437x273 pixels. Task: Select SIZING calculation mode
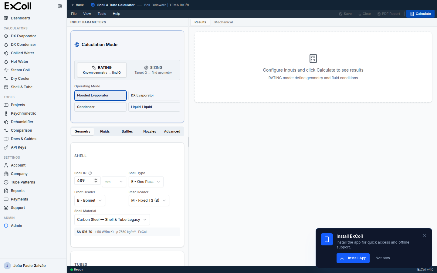coord(153,70)
